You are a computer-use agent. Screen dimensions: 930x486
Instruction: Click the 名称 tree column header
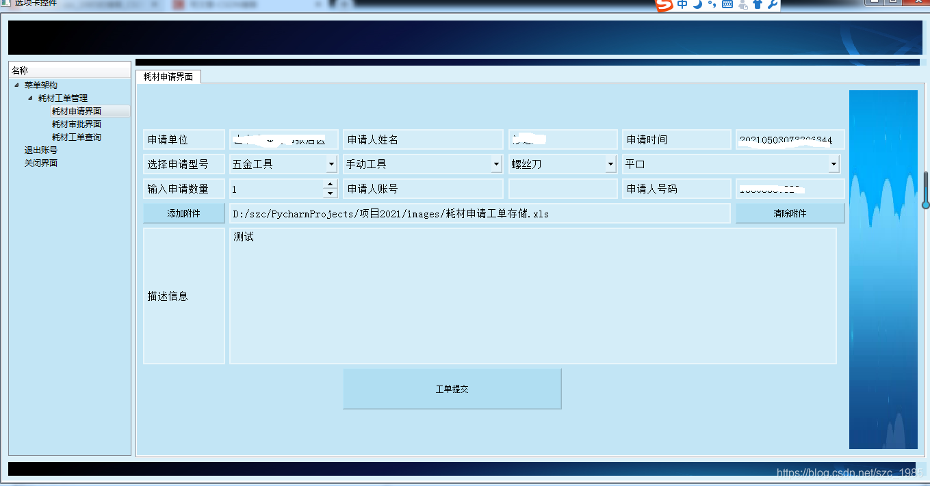(70, 70)
